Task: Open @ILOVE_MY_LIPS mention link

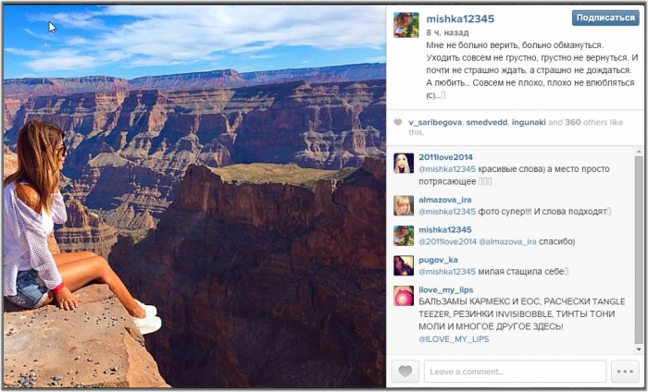Action: [454, 338]
